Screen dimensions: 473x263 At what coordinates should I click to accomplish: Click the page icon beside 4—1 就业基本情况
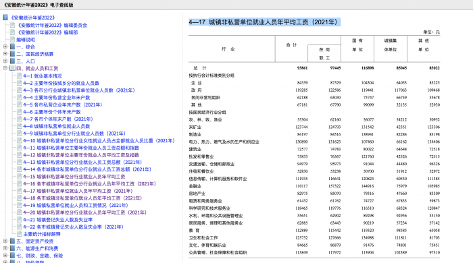20,76
